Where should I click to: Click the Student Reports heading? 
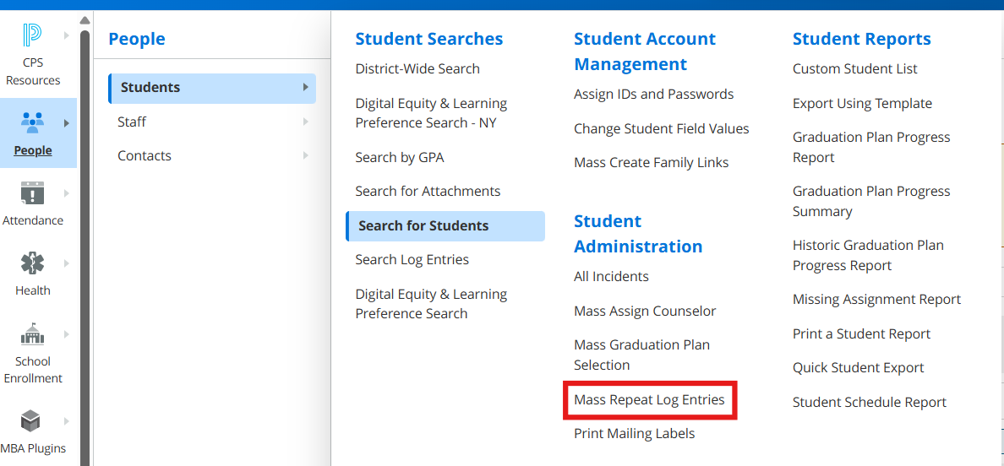tap(861, 39)
